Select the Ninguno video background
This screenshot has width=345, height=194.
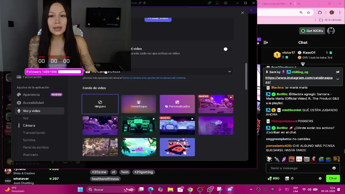[100, 104]
